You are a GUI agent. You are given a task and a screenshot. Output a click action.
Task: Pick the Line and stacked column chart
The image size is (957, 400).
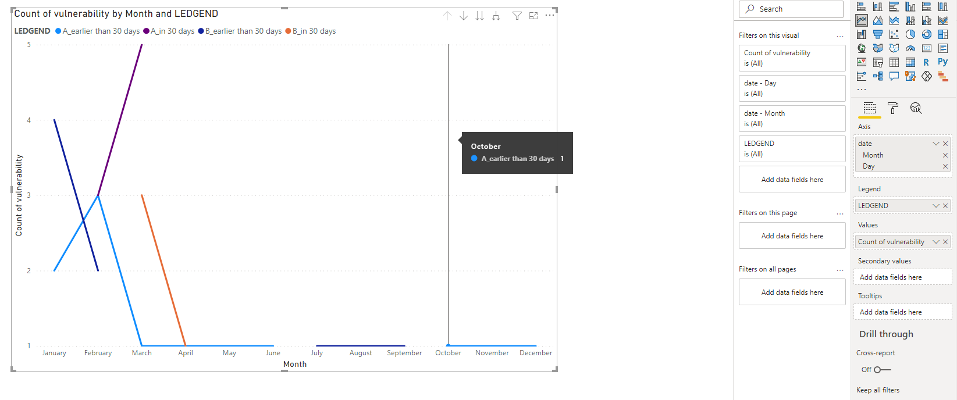(910, 20)
